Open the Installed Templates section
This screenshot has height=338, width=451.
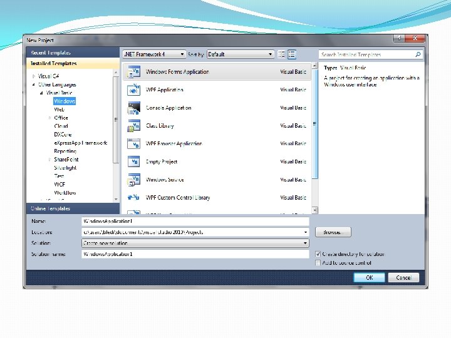(73, 63)
